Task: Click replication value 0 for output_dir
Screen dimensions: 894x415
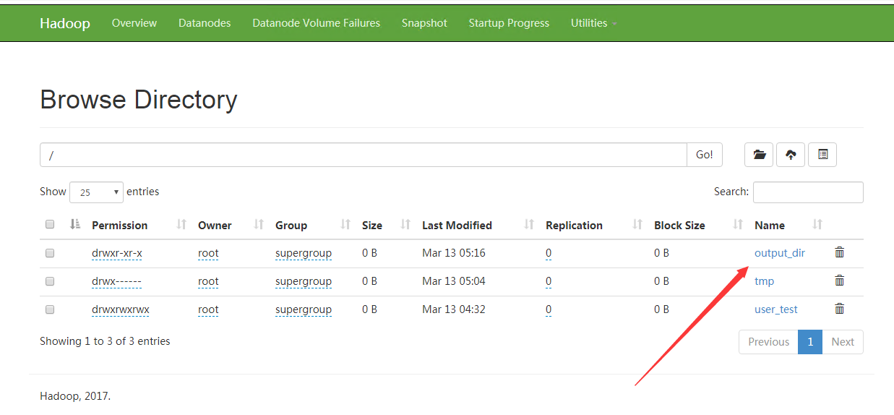Action: pyautogui.click(x=549, y=253)
